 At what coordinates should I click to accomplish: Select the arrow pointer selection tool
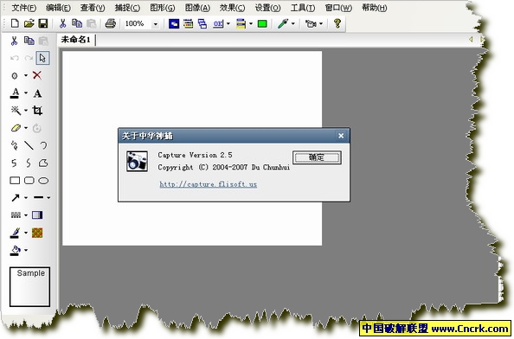[42, 58]
